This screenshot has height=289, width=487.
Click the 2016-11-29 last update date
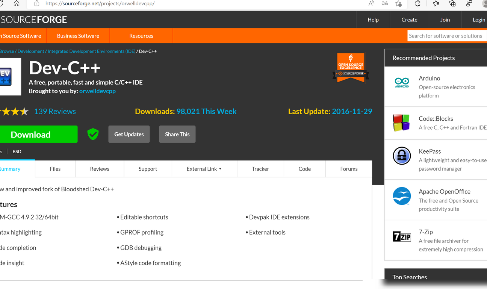[x=352, y=111]
